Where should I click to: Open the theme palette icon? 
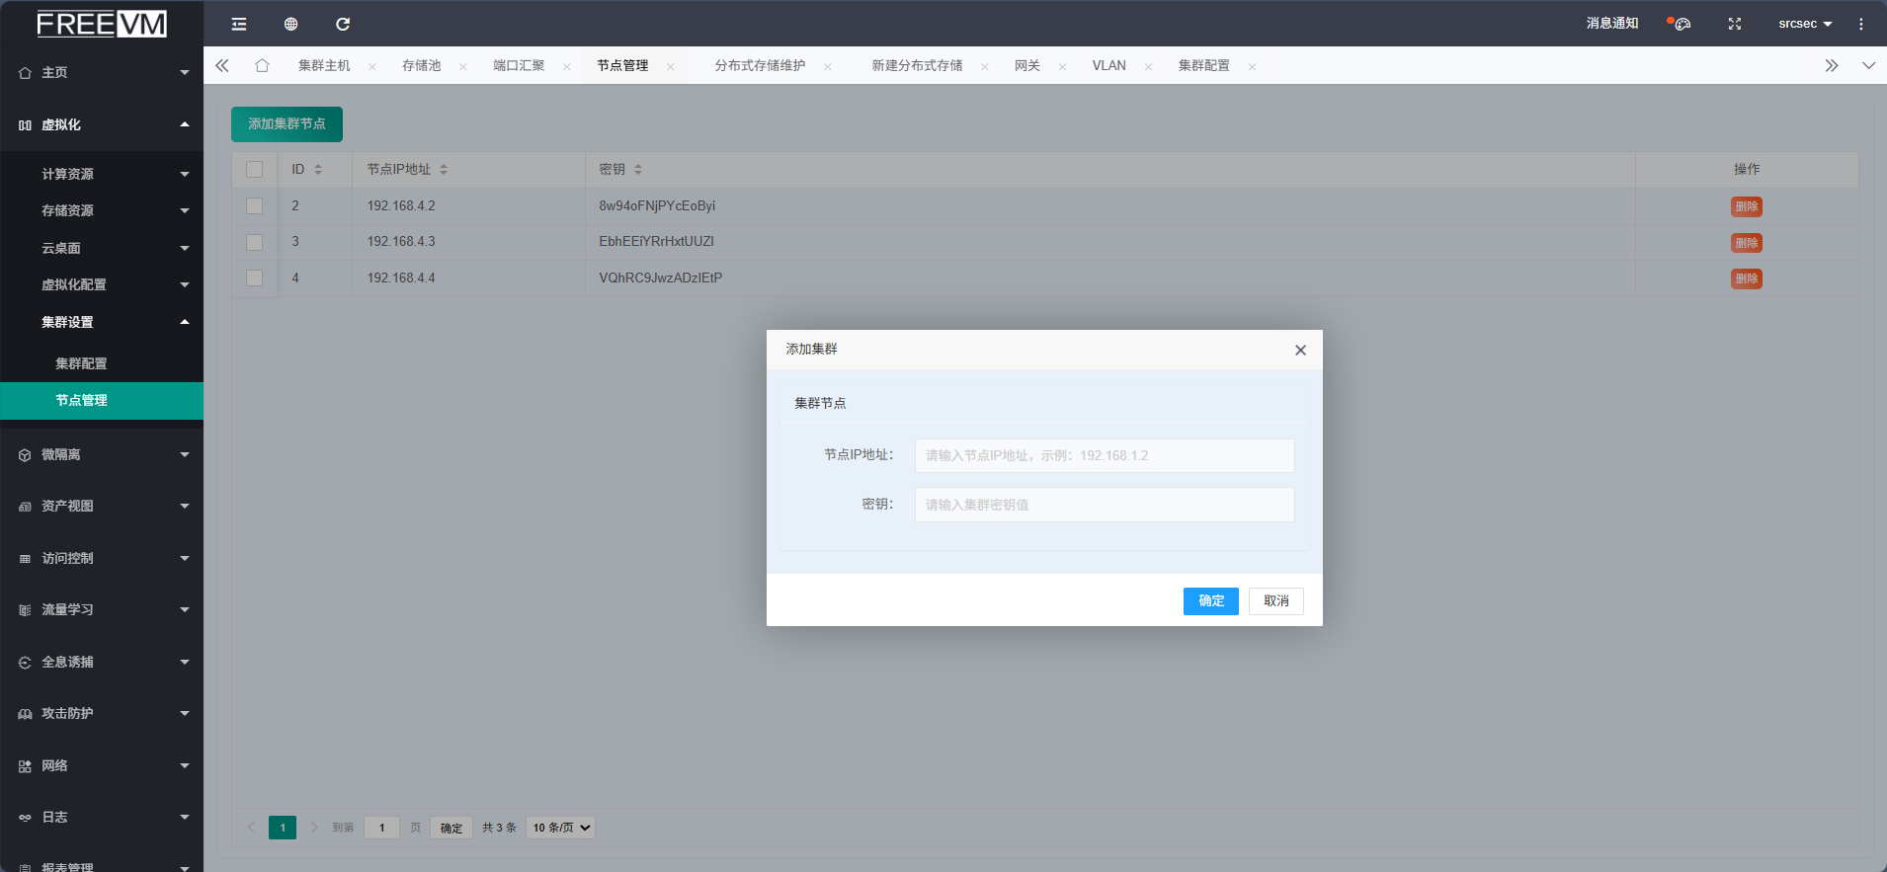pos(1682,24)
